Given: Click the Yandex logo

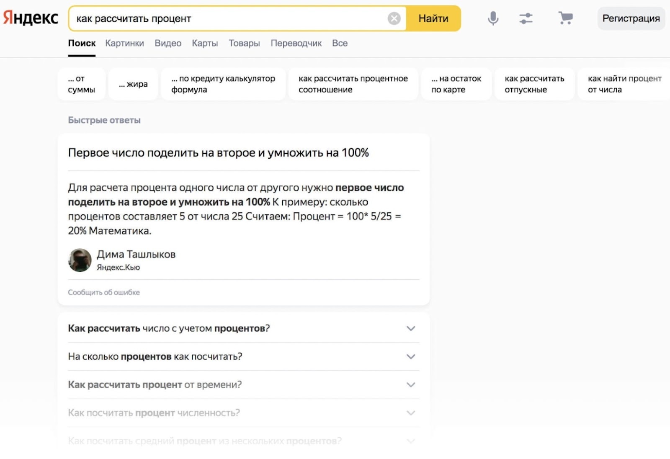Looking at the screenshot, I should 31,18.
